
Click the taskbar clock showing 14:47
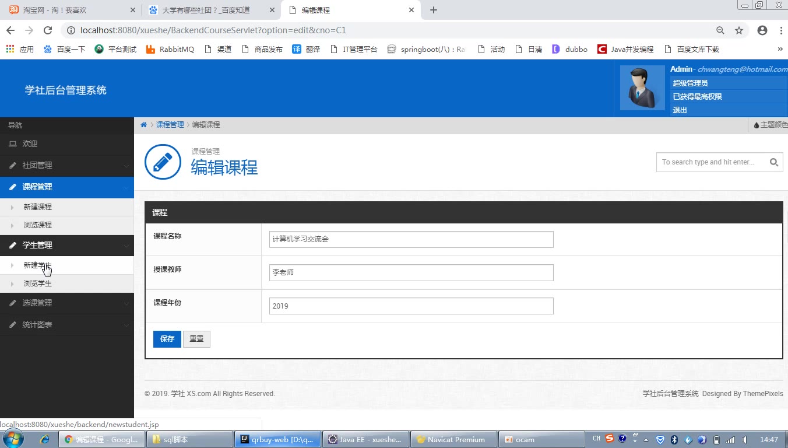coord(769,440)
